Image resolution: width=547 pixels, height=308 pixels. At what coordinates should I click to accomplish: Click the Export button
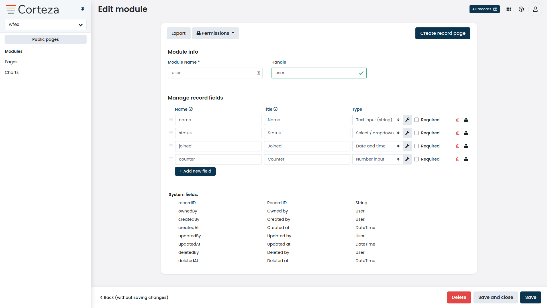(178, 33)
